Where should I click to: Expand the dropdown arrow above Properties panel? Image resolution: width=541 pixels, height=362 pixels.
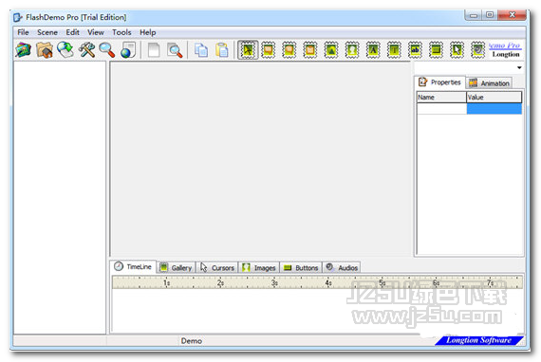tap(519, 68)
